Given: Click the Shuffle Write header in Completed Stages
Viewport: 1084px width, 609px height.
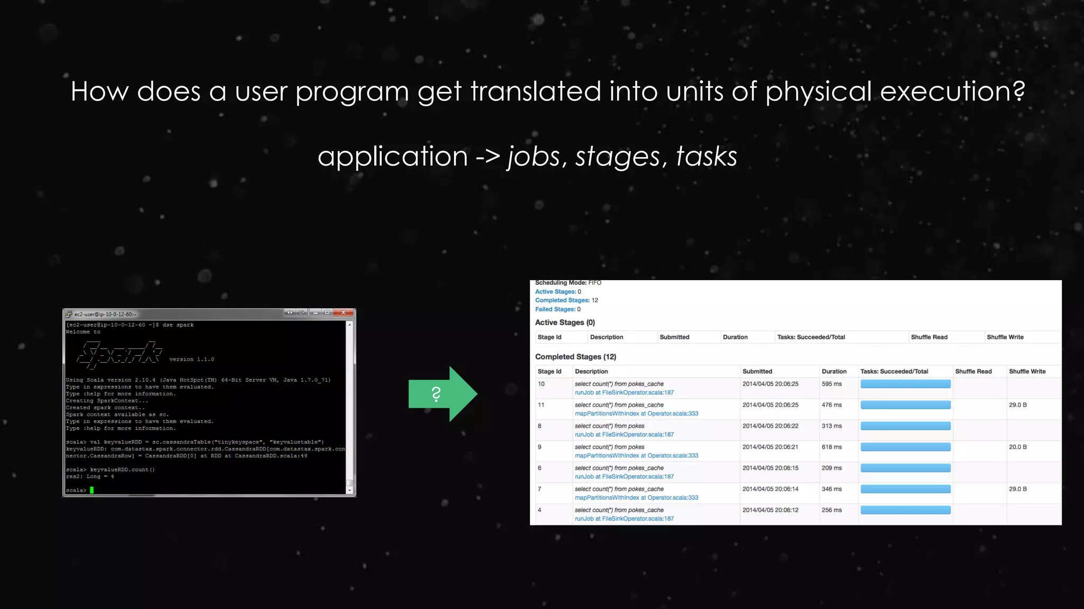Looking at the screenshot, I should click(1027, 372).
